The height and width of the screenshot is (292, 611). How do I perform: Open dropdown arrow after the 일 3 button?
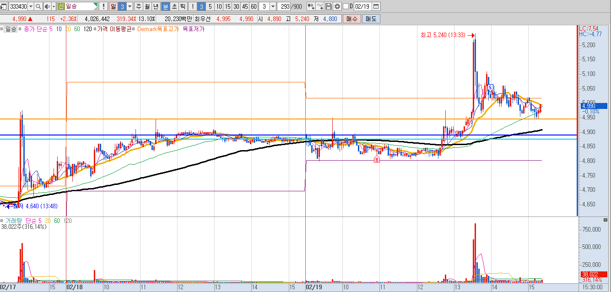(130, 6)
